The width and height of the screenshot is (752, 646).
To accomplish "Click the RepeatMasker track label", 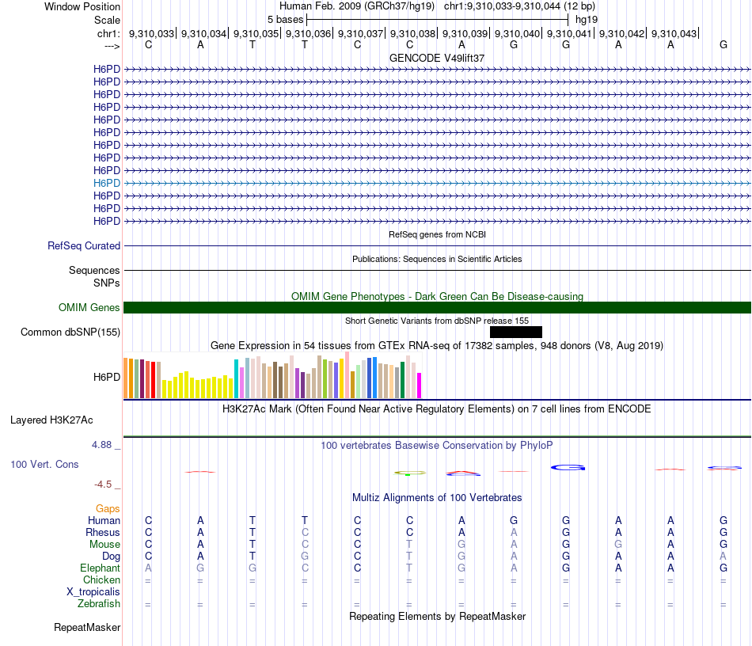I will [x=87, y=627].
